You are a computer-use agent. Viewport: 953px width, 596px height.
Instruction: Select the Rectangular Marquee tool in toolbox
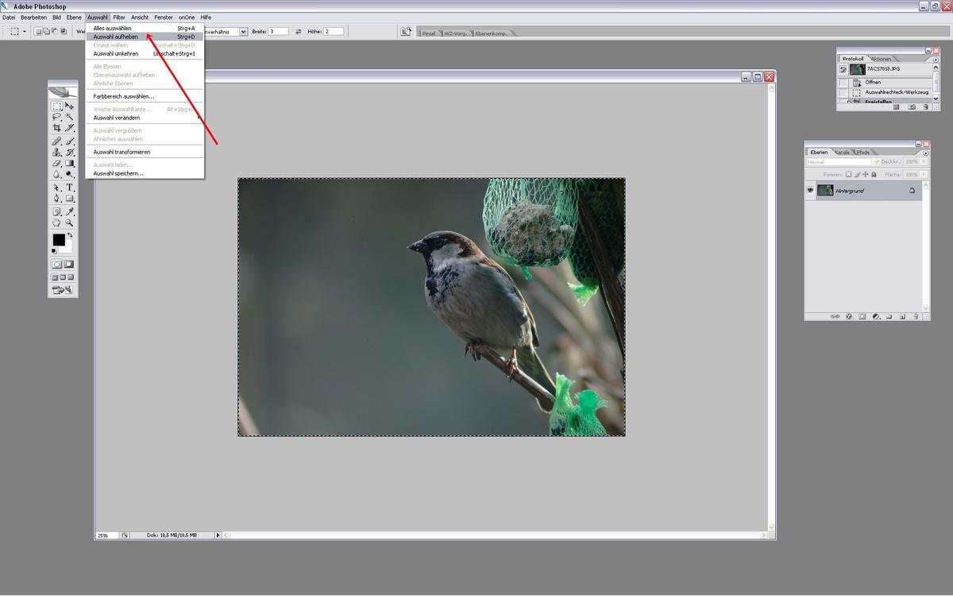(x=57, y=106)
